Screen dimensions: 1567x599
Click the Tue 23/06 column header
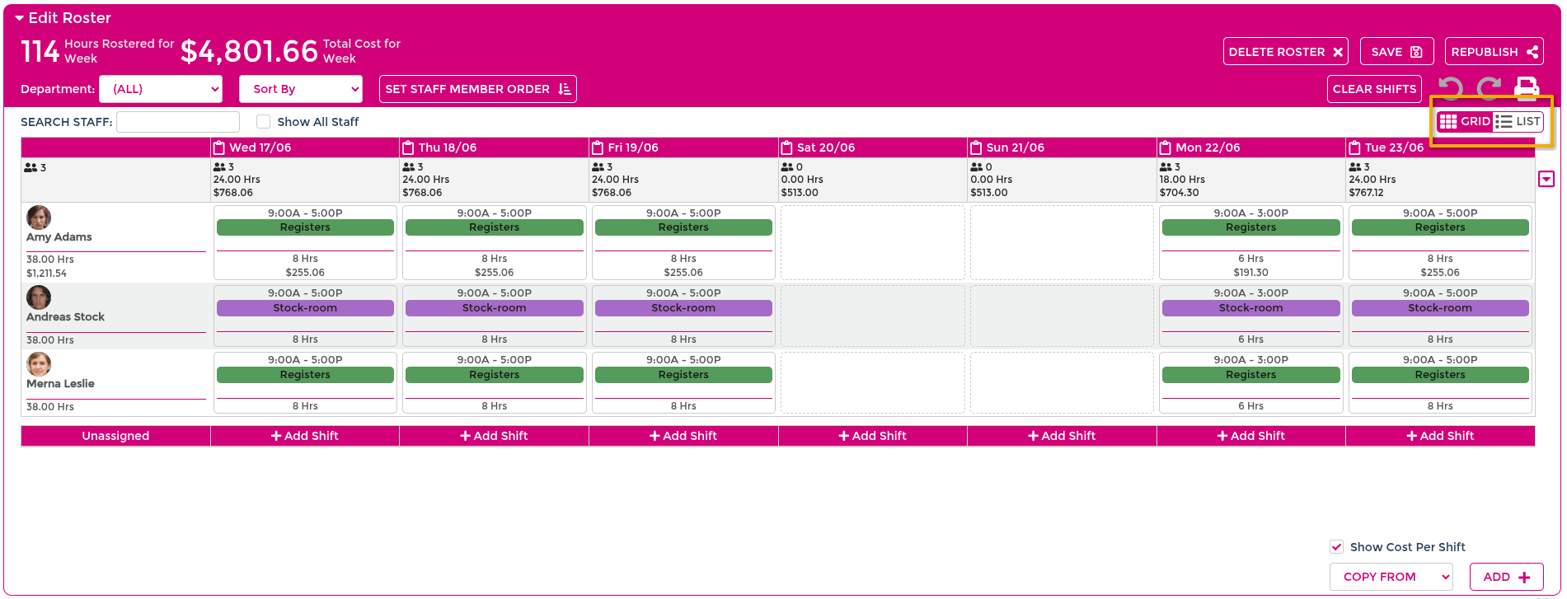click(1440, 147)
